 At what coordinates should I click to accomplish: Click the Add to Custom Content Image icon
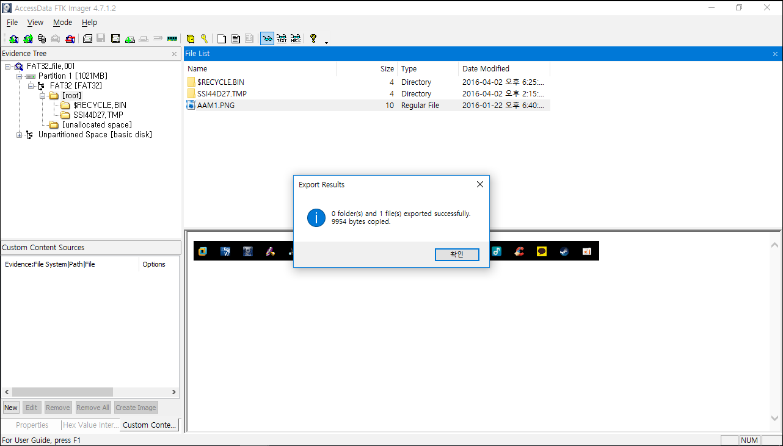tap(130, 39)
